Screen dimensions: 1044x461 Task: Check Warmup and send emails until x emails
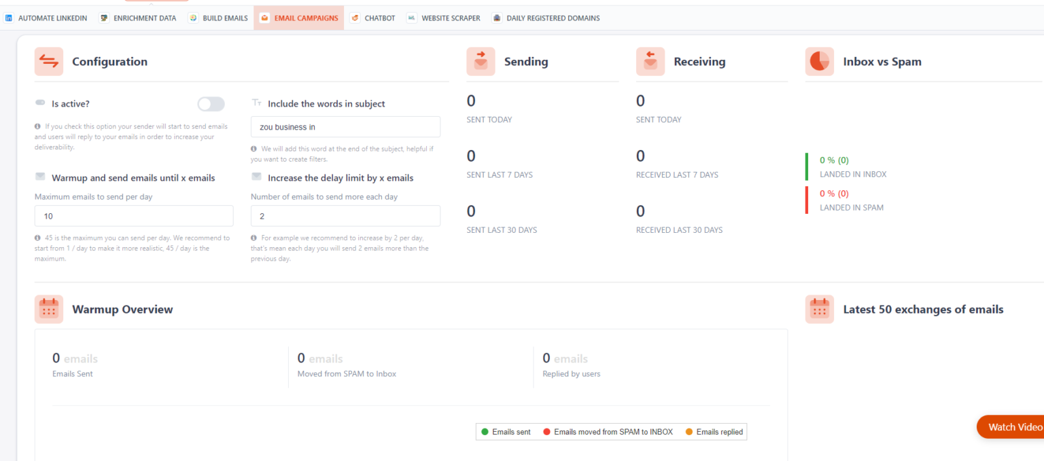39,177
